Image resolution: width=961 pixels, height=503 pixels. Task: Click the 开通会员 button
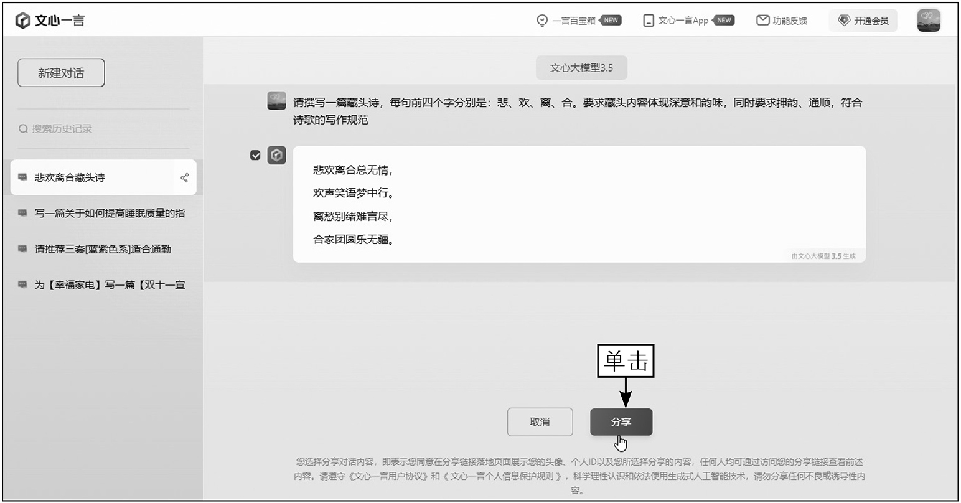863,21
